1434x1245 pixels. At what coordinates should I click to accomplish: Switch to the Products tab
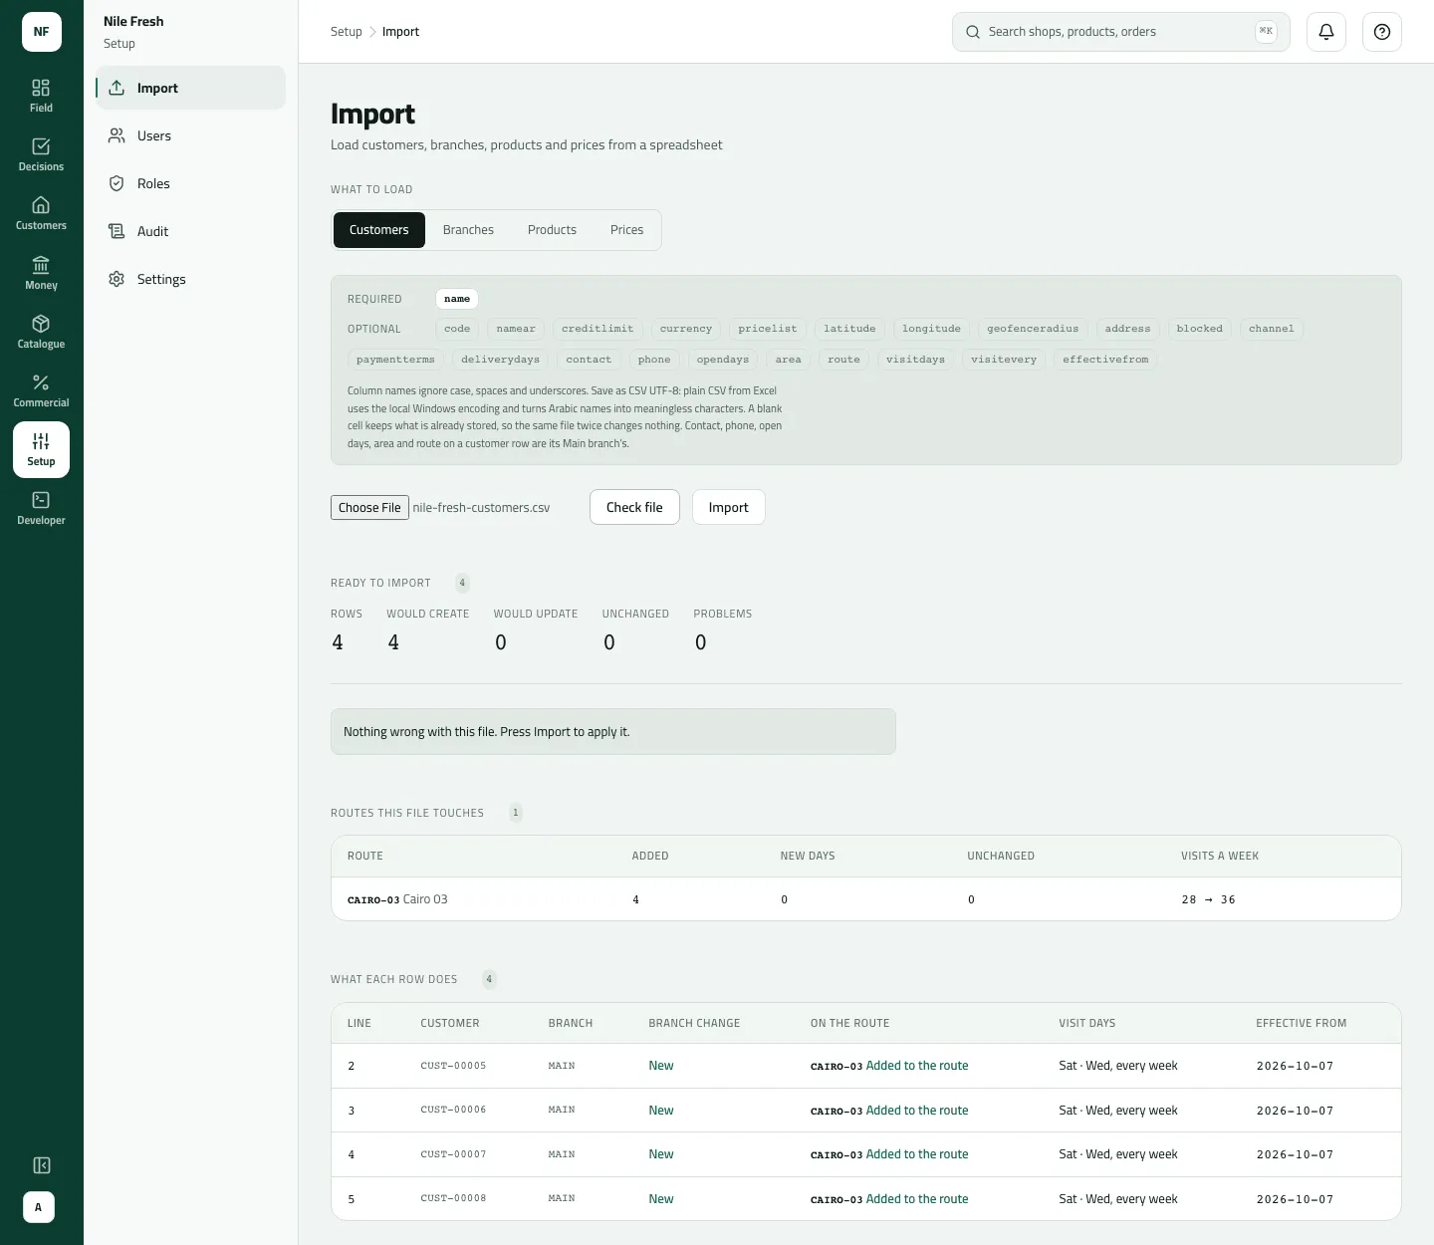tap(552, 230)
